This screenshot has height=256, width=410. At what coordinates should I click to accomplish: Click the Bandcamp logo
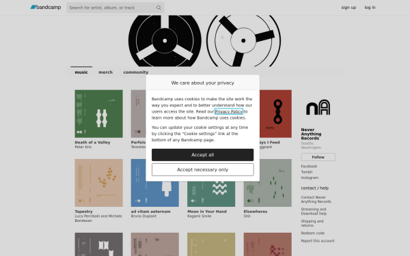(x=46, y=8)
